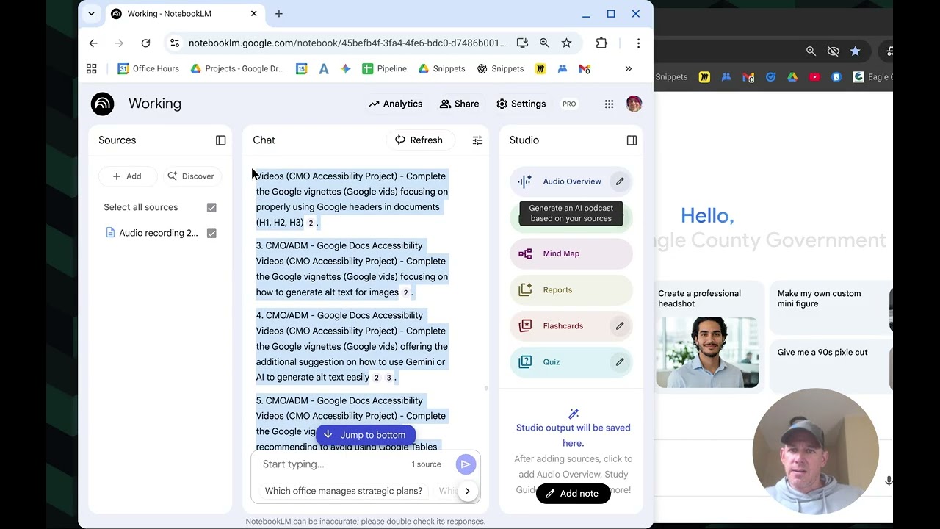Open Analytics in NotebookLM header
Screen dimensions: 940x529
tap(396, 104)
